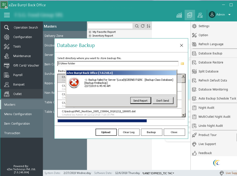Open the hamburger menu

click(x=7, y=15)
